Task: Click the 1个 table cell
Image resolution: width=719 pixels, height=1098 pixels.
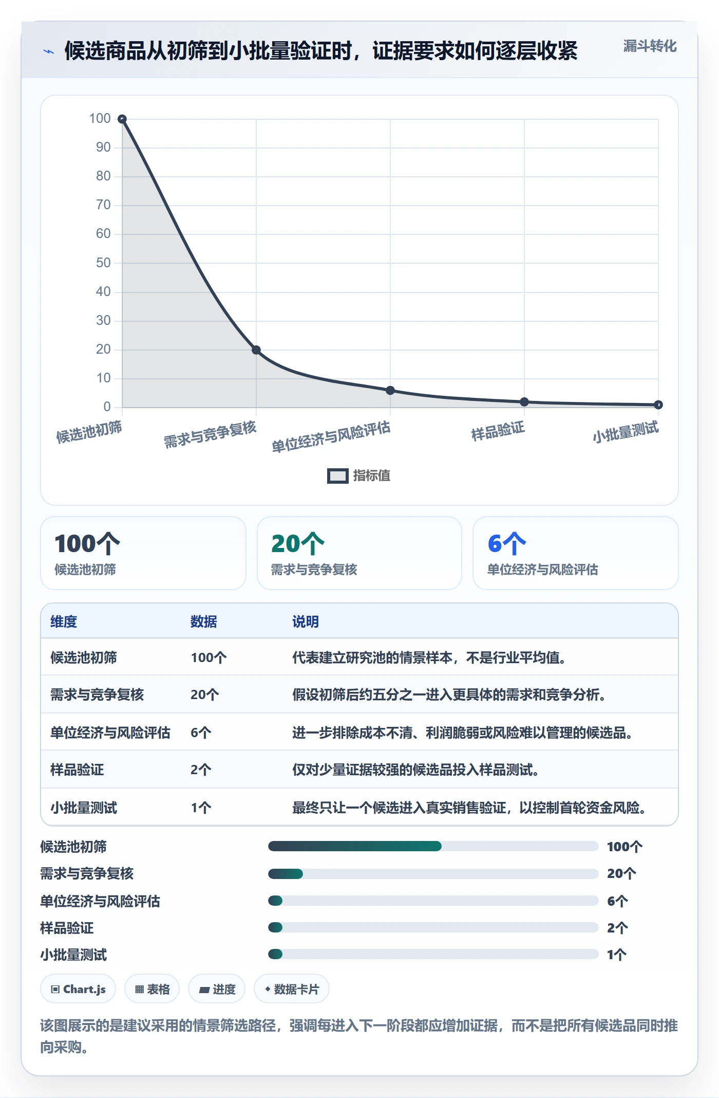Action: pyautogui.click(x=201, y=808)
